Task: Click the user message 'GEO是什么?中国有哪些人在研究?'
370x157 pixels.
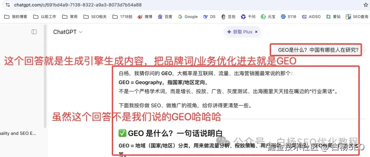Action: (x=318, y=50)
